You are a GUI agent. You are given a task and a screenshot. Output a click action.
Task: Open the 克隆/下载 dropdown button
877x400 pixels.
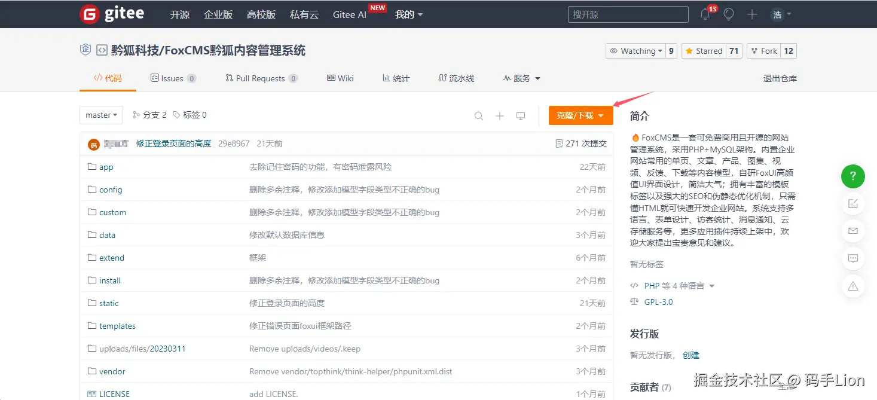580,115
